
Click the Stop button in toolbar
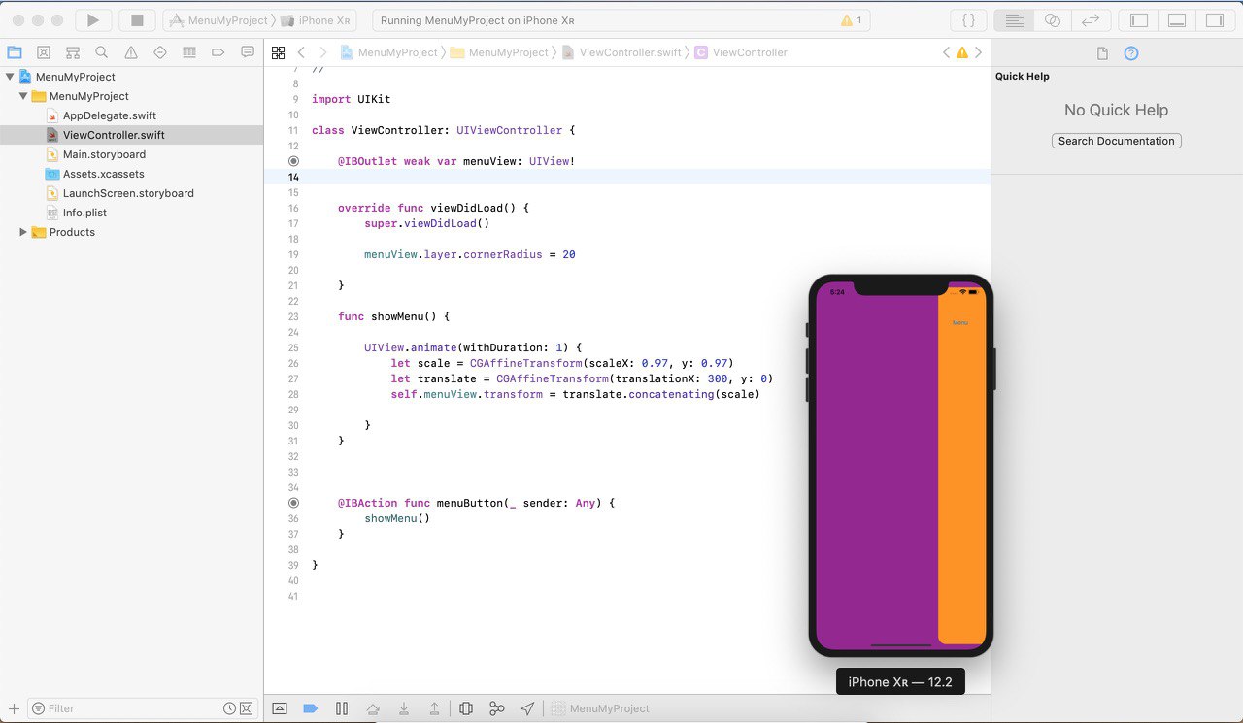[x=137, y=19]
